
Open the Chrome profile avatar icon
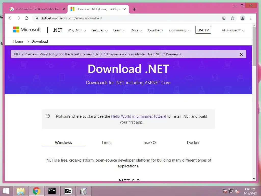click(243, 18)
